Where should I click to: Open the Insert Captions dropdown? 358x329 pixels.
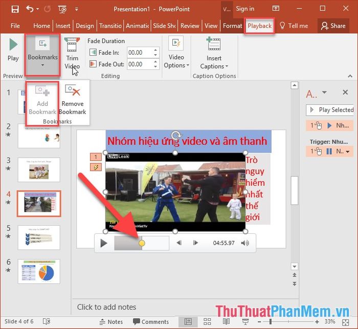(x=214, y=53)
